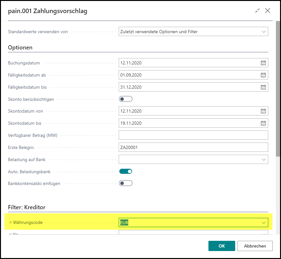Expand the Währungscode selection list
This screenshot has height=259, width=281.
(263, 222)
